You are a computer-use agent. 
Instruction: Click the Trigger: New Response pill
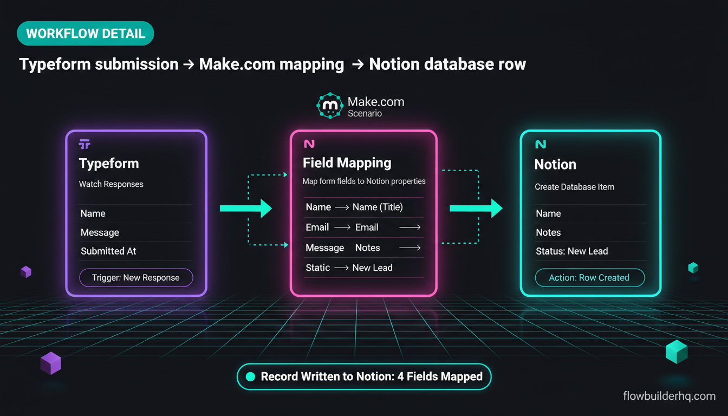point(136,277)
